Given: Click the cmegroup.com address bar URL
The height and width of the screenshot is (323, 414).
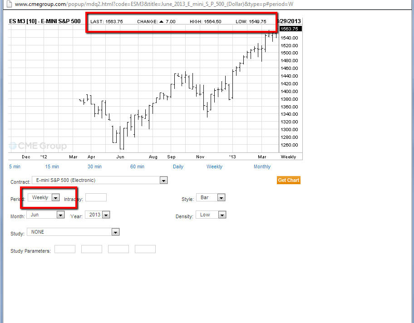Looking at the screenshot, I should point(154,4).
